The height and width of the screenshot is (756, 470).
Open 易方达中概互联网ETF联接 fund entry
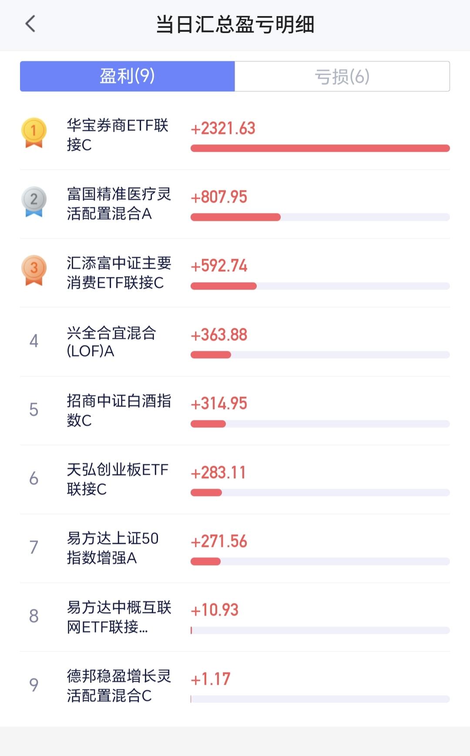pos(235,617)
